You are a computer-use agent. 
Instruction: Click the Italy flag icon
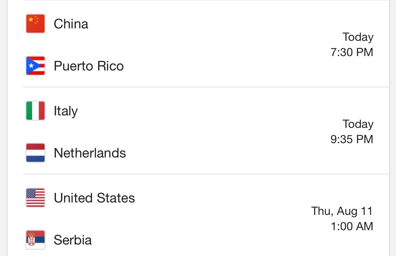click(x=35, y=111)
